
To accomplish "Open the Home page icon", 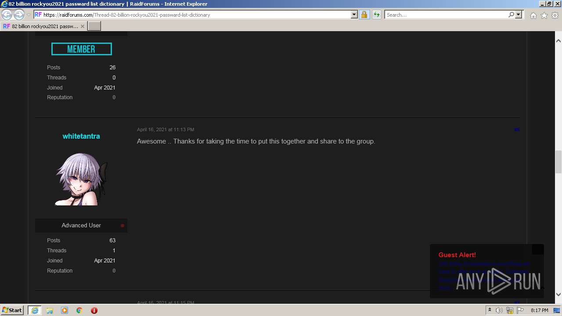I will [533, 15].
